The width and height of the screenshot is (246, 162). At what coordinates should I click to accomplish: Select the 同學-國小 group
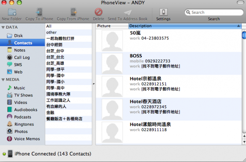click(68, 82)
